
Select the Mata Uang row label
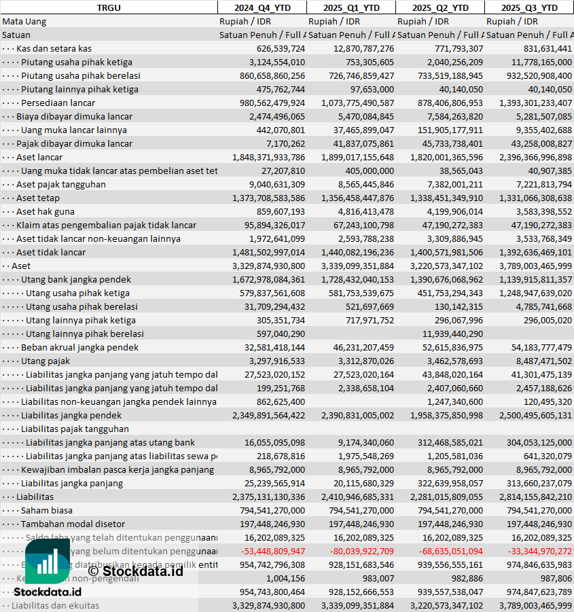coord(24,22)
